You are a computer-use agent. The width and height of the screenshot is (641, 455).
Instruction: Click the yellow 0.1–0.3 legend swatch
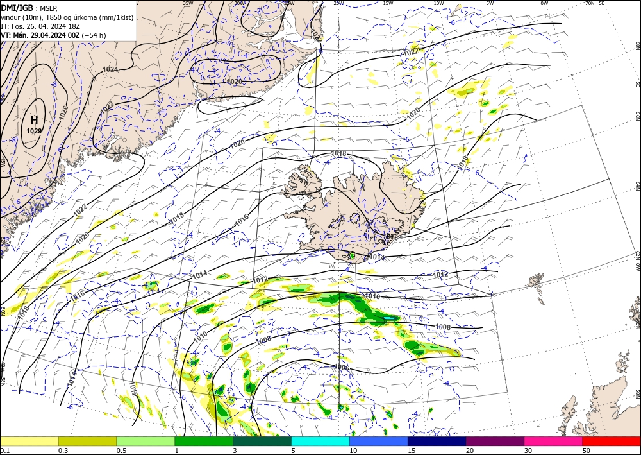[29, 441]
